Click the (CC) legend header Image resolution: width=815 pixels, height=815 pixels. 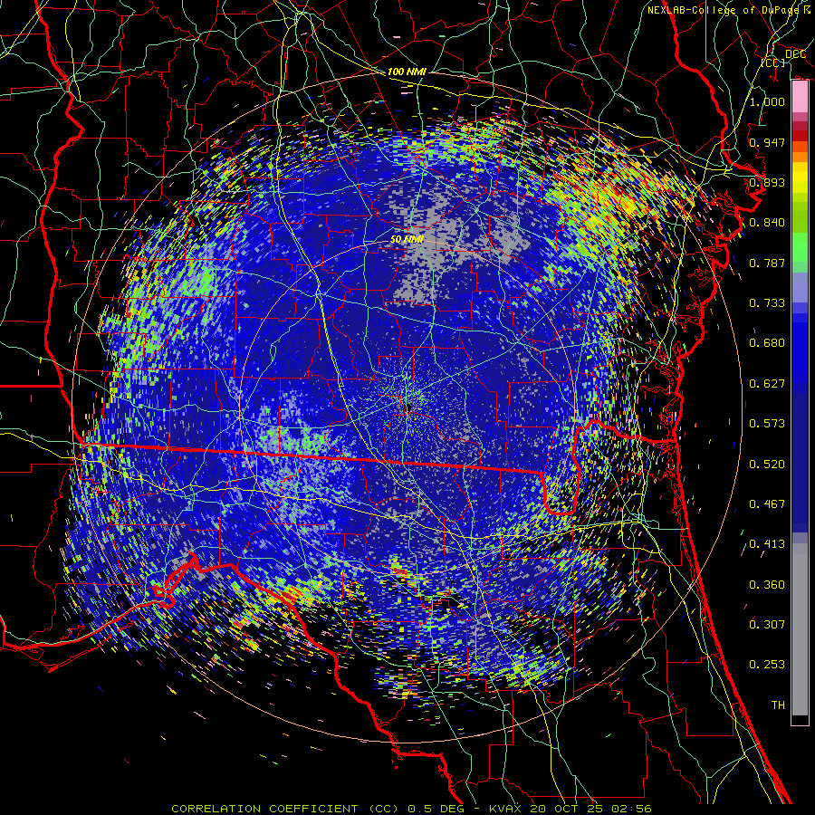coord(773,62)
